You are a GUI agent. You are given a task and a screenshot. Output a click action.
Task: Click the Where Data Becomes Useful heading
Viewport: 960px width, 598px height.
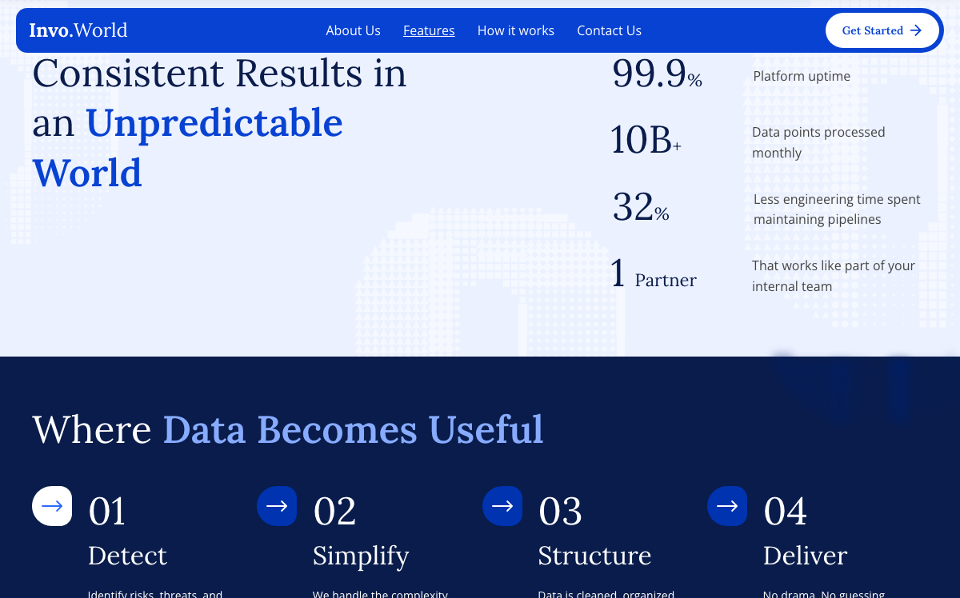click(288, 429)
